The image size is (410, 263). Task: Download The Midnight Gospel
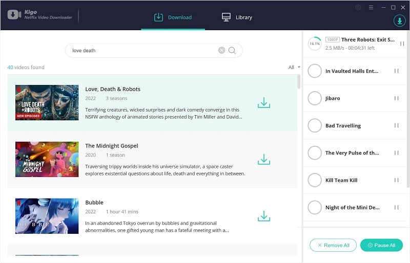coord(264,159)
